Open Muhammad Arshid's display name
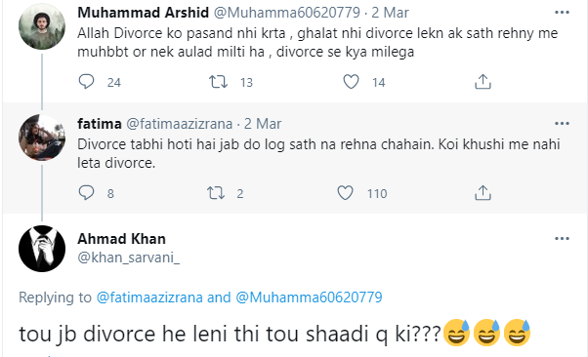 click(143, 13)
